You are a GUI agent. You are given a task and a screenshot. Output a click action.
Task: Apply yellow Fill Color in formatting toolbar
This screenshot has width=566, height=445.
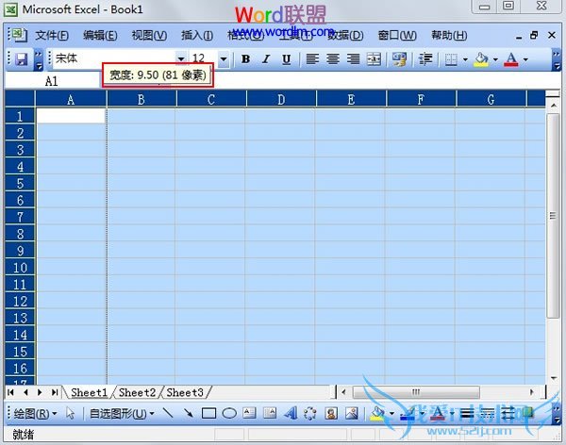pos(481,59)
